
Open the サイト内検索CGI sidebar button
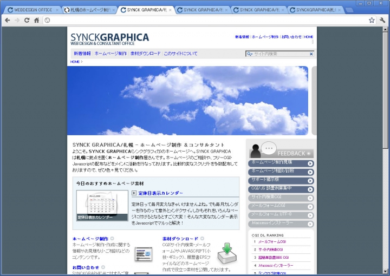(281, 198)
